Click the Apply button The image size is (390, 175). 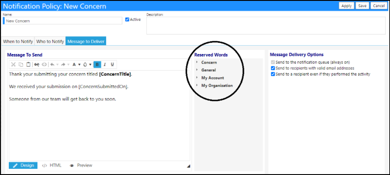tap(346, 6)
